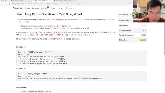The height and width of the screenshot is (93, 165).
Task: Click the 'Choose two different indices' bullet
Action: 46,26
